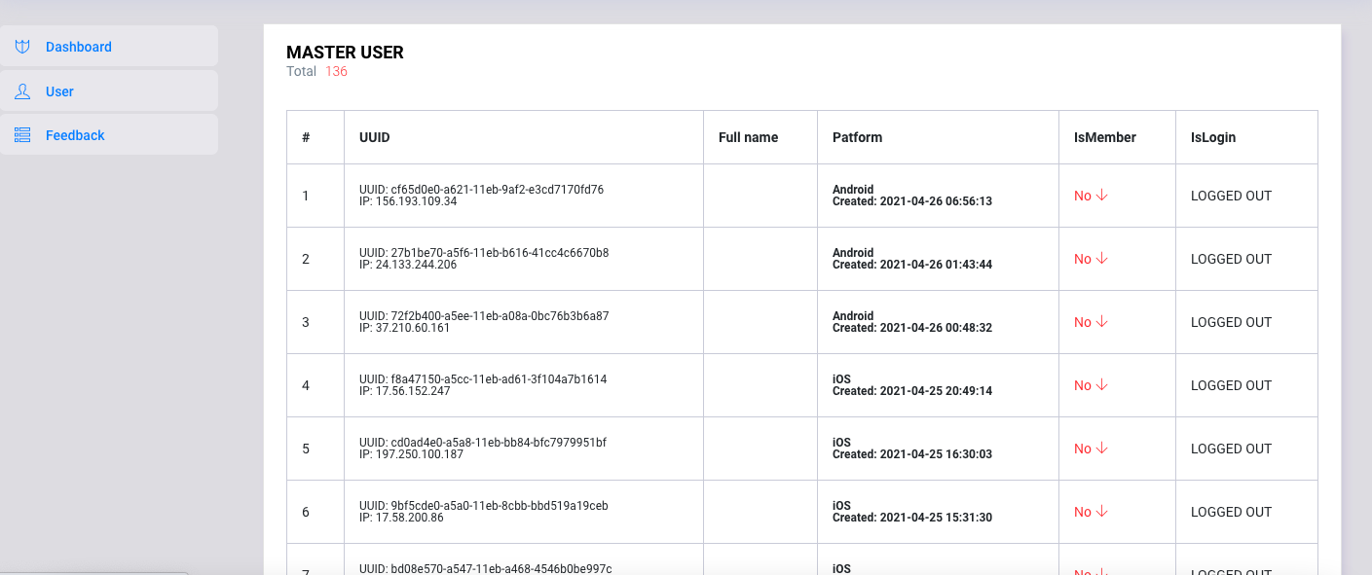The height and width of the screenshot is (575, 1372).
Task: Click the down arrow in row 5 IsMember cell
Action: [x=1102, y=449]
